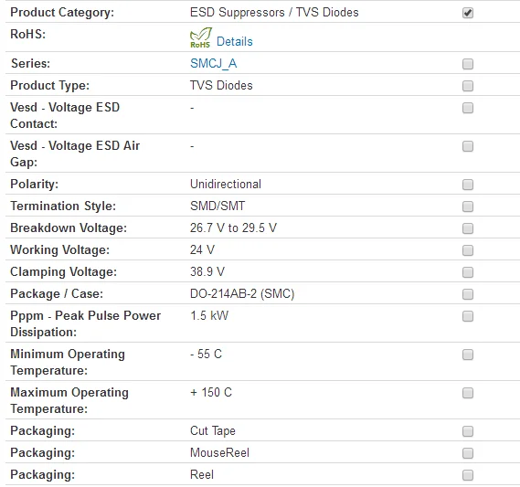Tick the Maximum Operating Temperature checkbox
The image size is (520, 487).
(x=468, y=393)
